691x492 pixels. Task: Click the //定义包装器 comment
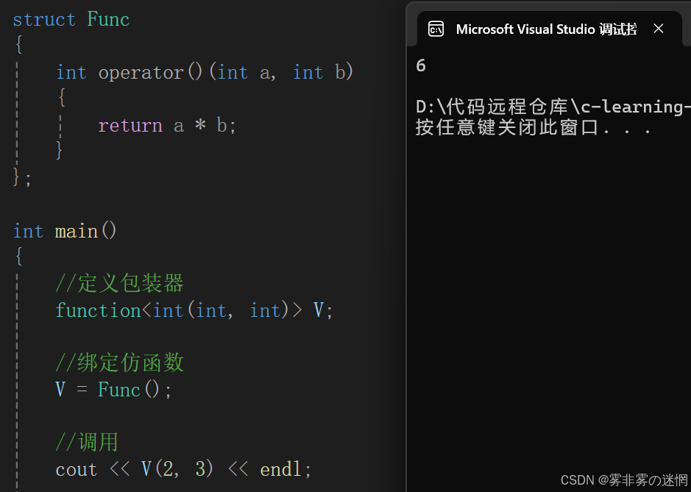tap(119, 283)
